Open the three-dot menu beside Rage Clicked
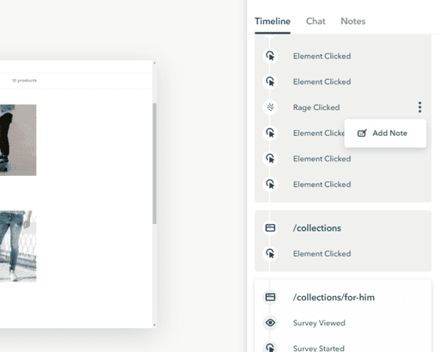439x352 pixels. (419, 107)
